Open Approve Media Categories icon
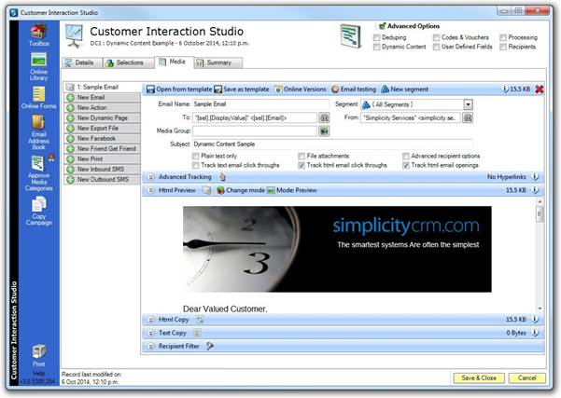Screen dimensions: 561x398 (38, 173)
